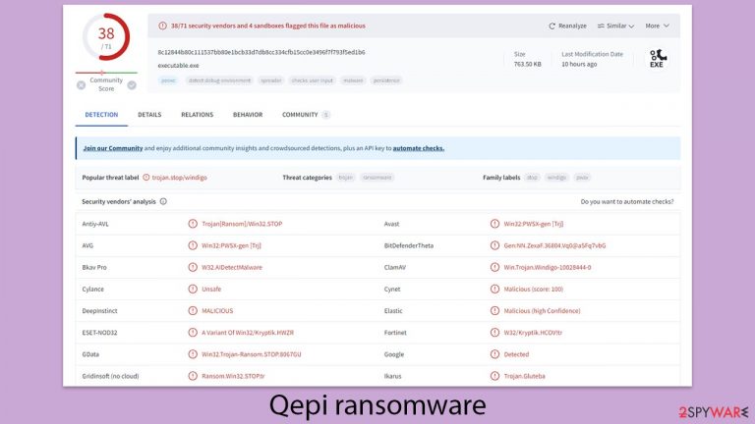Viewport: 755px width, 424px height.
Task: Click the community score downvote X icon
Action: (x=81, y=85)
